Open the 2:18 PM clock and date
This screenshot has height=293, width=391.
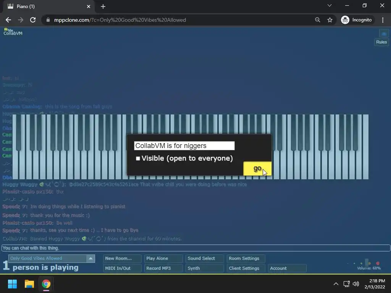tap(375, 284)
